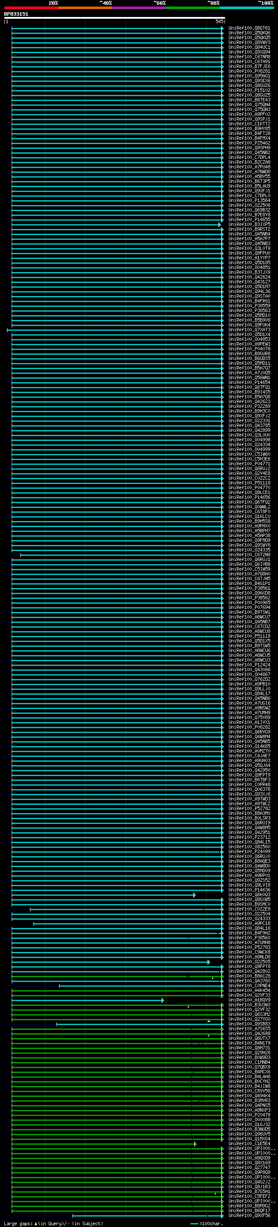The image size is (278, 1227).
Task: Open hit UniRef100_Q8GT61
Action: click(249, 28)
